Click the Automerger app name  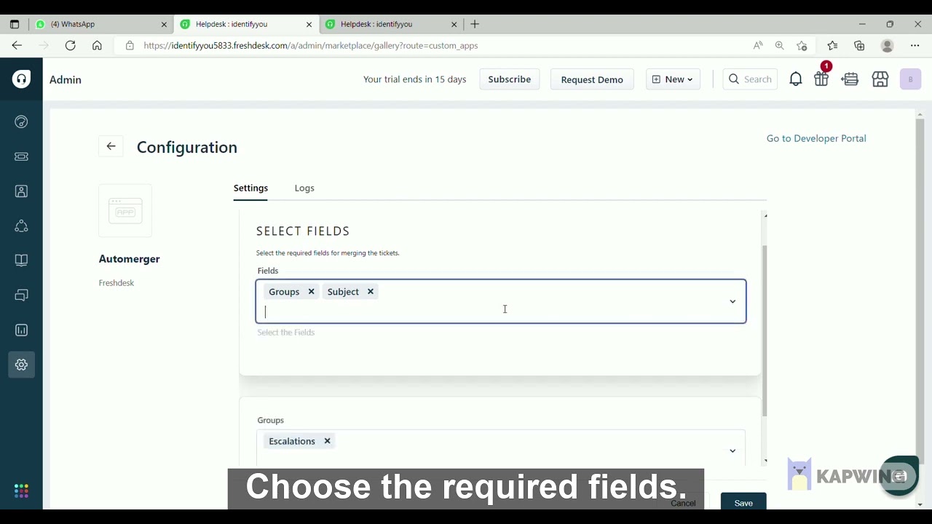click(x=129, y=259)
